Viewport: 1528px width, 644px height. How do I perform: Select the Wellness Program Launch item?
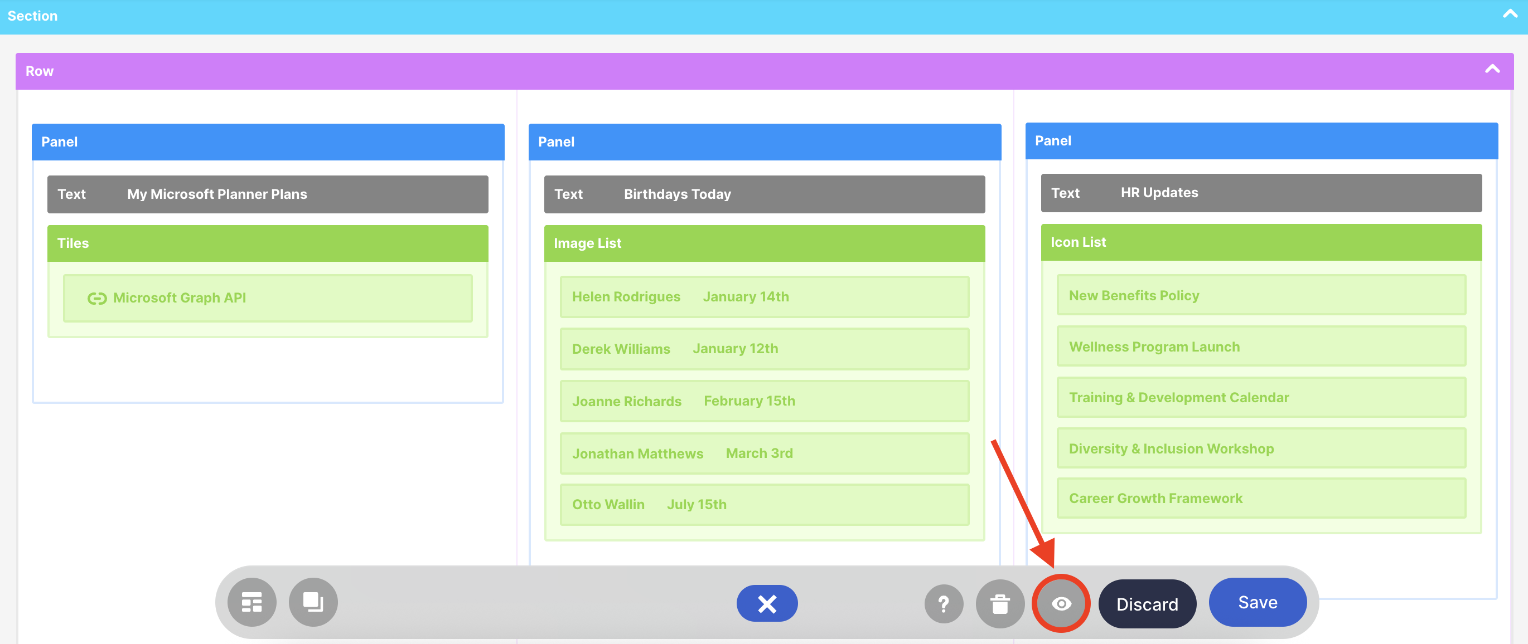(1260, 346)
